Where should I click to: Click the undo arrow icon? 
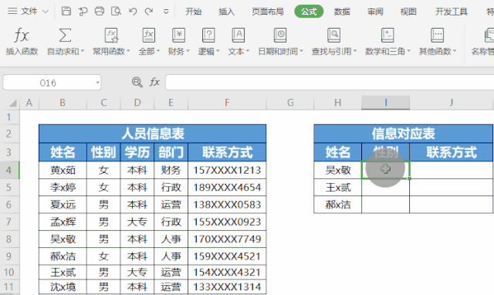[133, 12]
